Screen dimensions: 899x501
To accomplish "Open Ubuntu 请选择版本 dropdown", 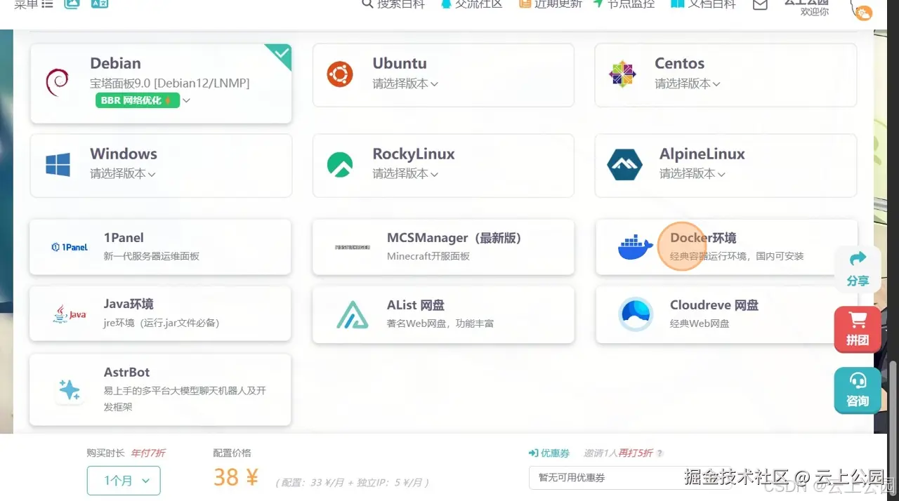I will [x=405, y=83].
